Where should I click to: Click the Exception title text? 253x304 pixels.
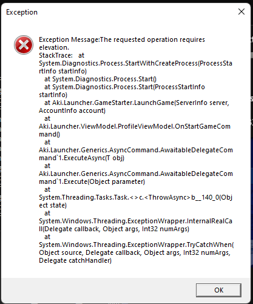click(x=22, y=12)
